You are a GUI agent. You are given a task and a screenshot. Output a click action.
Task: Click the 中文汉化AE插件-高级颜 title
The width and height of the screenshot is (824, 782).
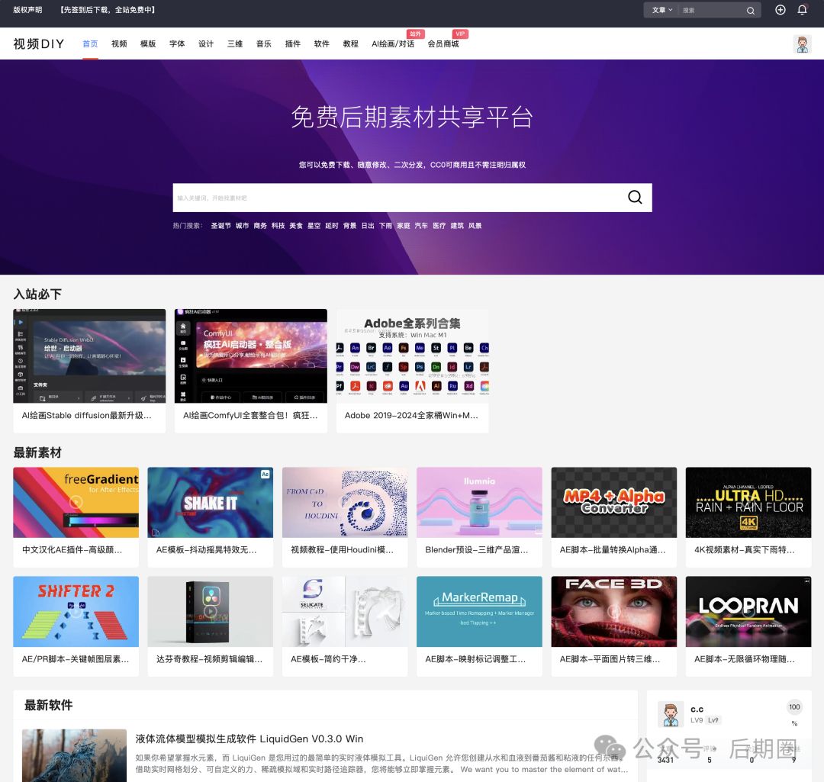tap(72, 550)
